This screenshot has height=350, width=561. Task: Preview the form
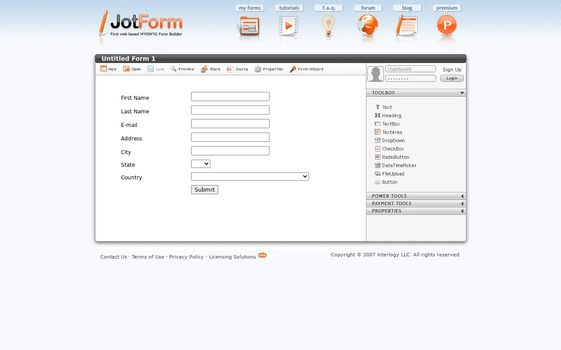coord(182,69)
